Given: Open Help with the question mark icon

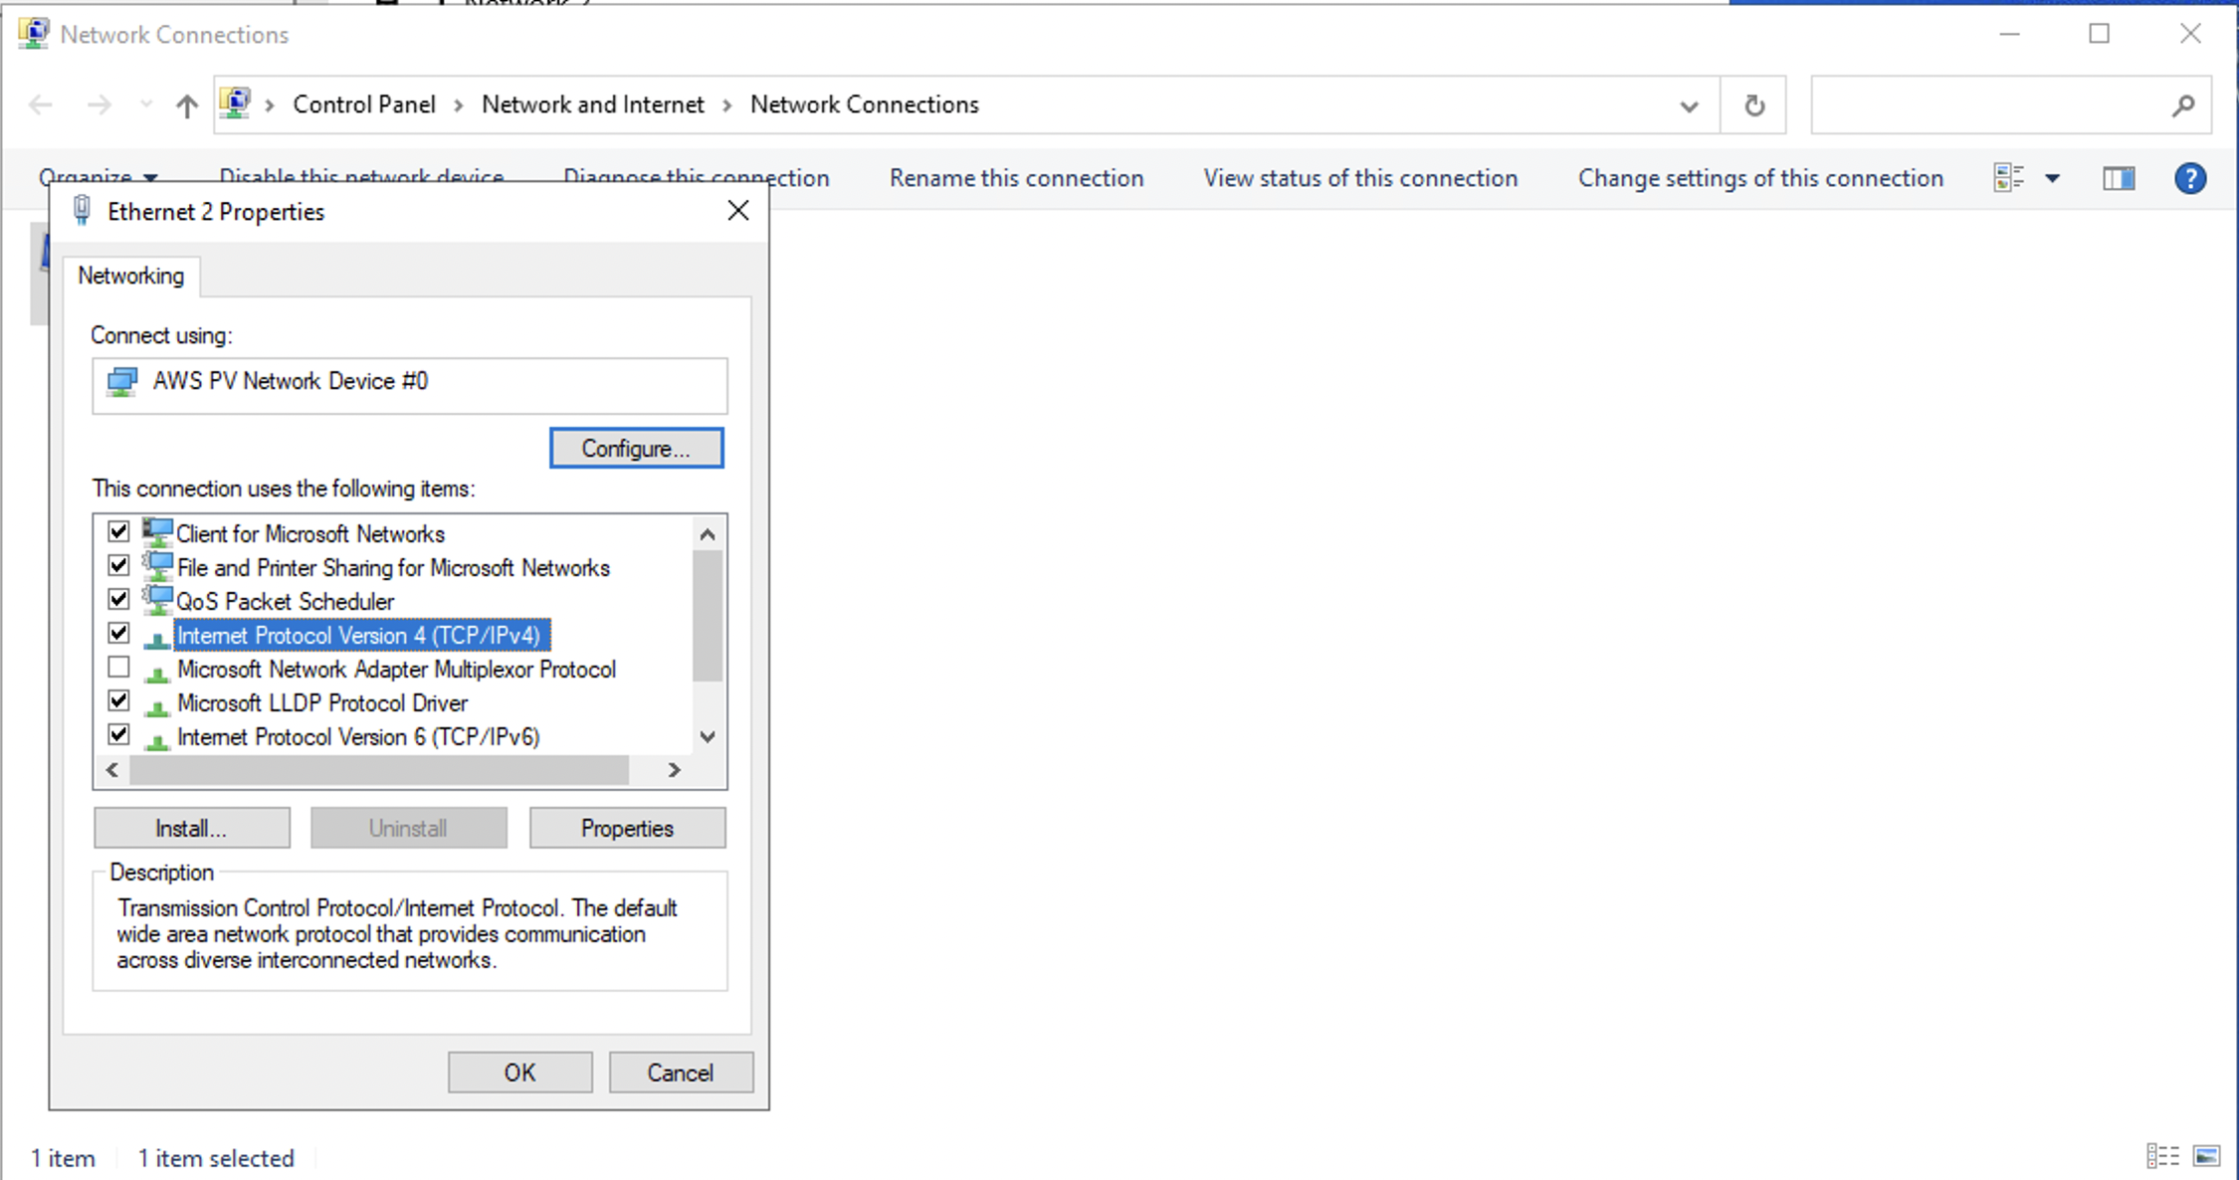Looking at the screenshot, I should (x=2190, y=178).
